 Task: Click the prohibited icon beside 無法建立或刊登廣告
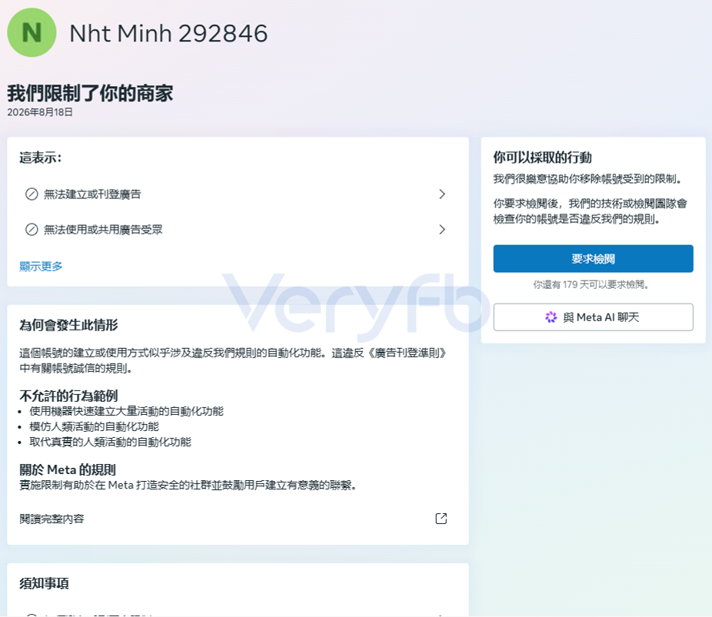[32, 194]
